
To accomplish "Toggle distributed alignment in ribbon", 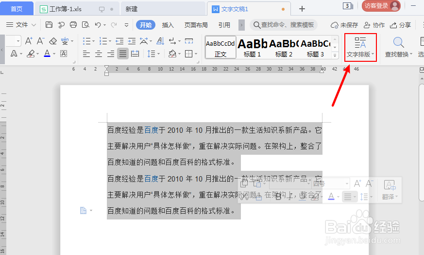I will 135,54.
